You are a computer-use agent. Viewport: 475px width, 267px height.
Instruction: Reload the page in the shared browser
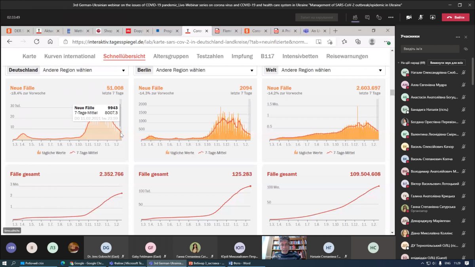click(x=36, y=42)
